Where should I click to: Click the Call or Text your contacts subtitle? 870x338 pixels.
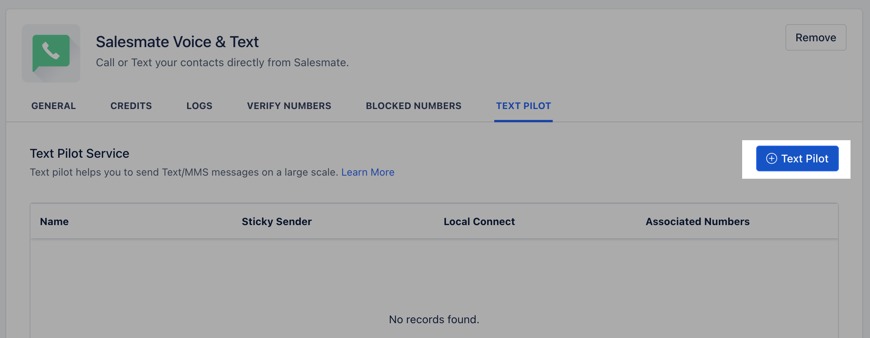[x=222, y=63]
